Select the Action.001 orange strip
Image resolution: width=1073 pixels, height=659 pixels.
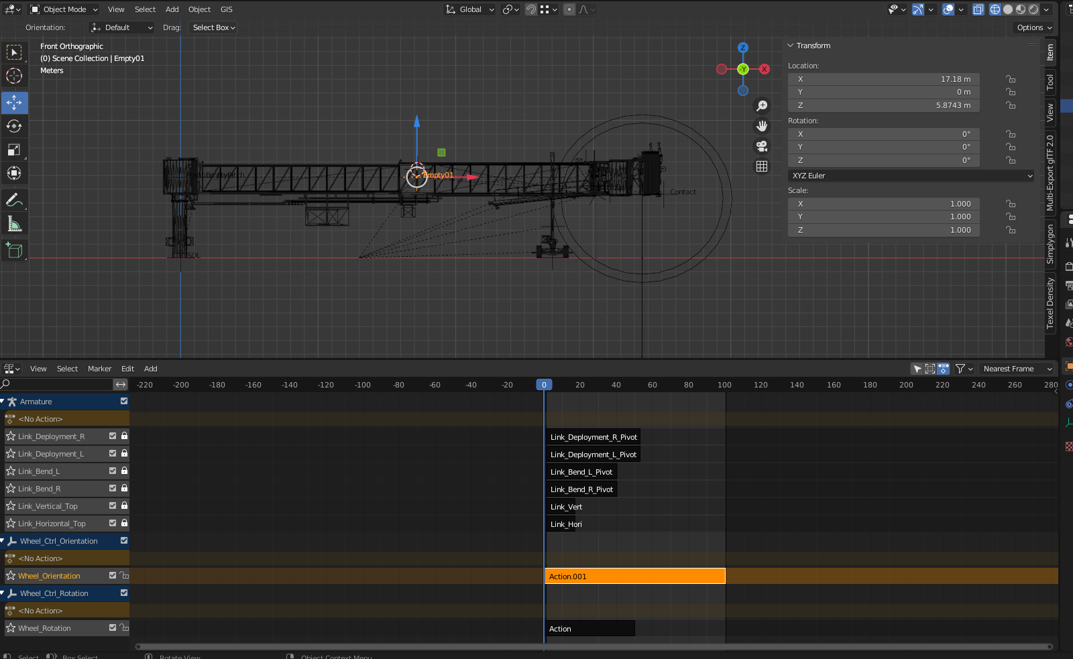(x=634, y=577)
